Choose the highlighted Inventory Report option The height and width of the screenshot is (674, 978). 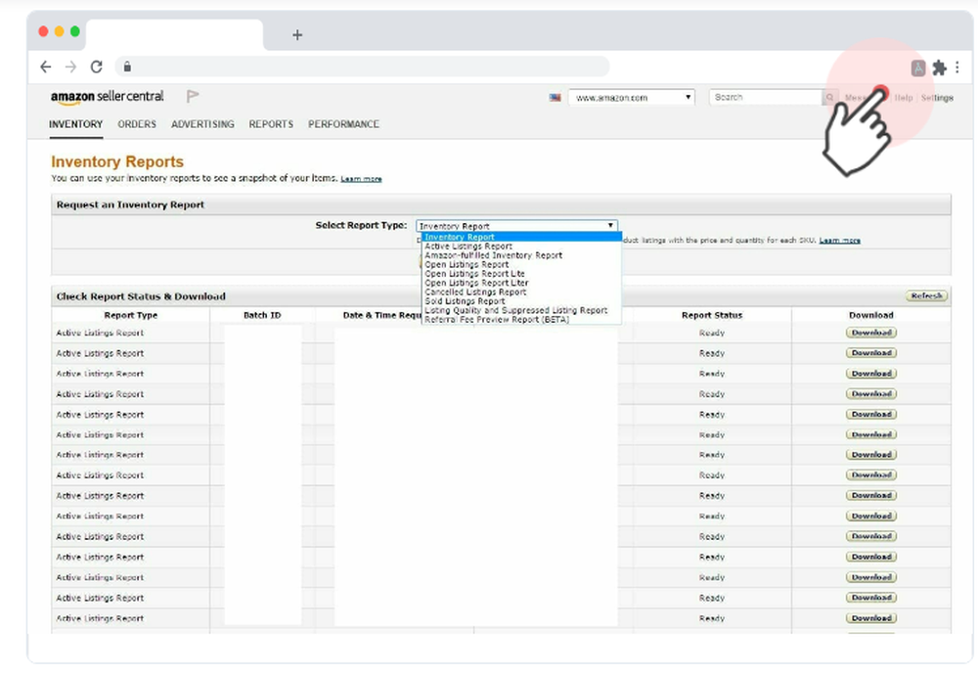click(521, 237)
